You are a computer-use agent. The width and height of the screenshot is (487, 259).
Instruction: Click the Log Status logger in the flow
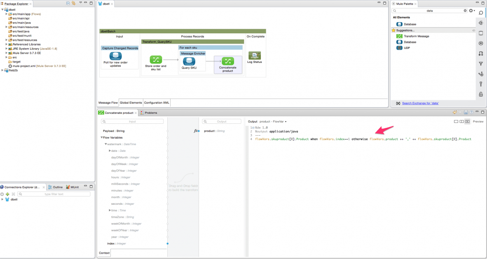pyautogui.click(x=254, y=55)
